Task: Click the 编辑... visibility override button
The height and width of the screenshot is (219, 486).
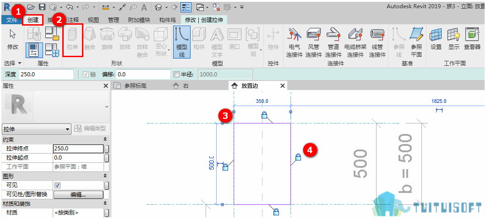Action: pos(78,195)
